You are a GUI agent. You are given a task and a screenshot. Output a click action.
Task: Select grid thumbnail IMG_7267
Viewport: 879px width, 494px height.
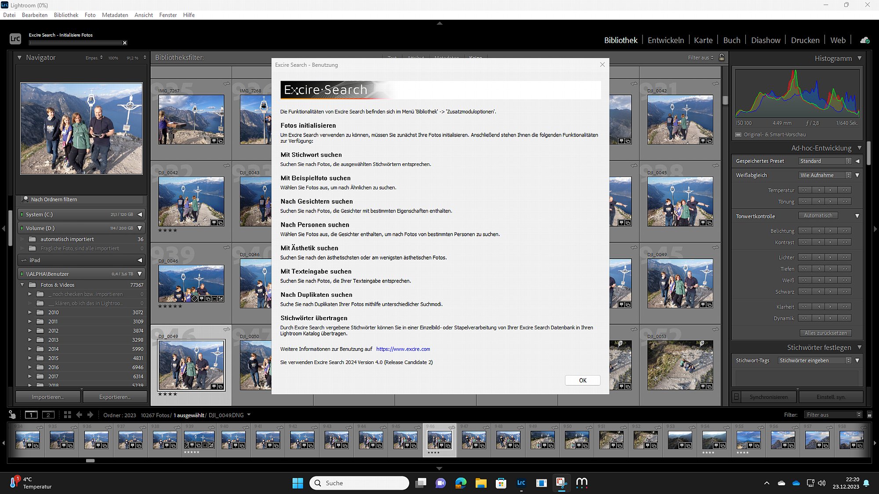pyautogui.click(x=191, y=119)
